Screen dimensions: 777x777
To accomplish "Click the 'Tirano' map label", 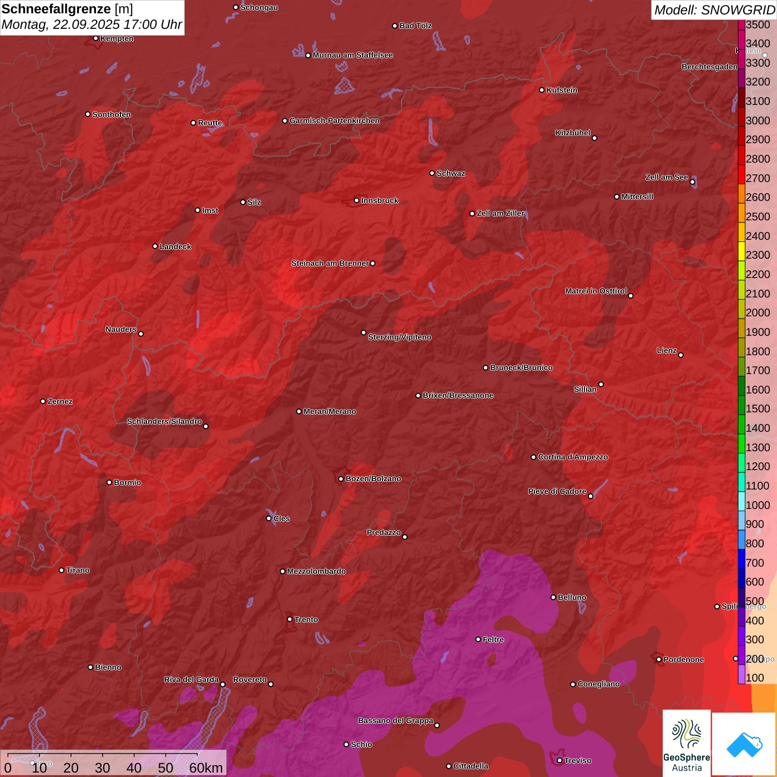I will [x=78, y=571].
